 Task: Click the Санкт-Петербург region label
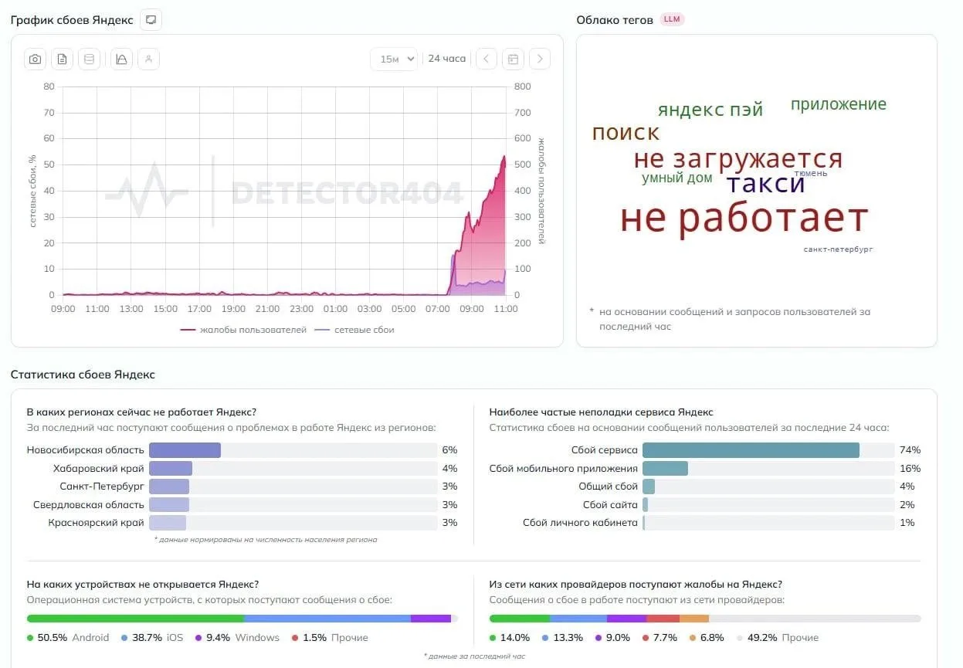tap(102, 487)
